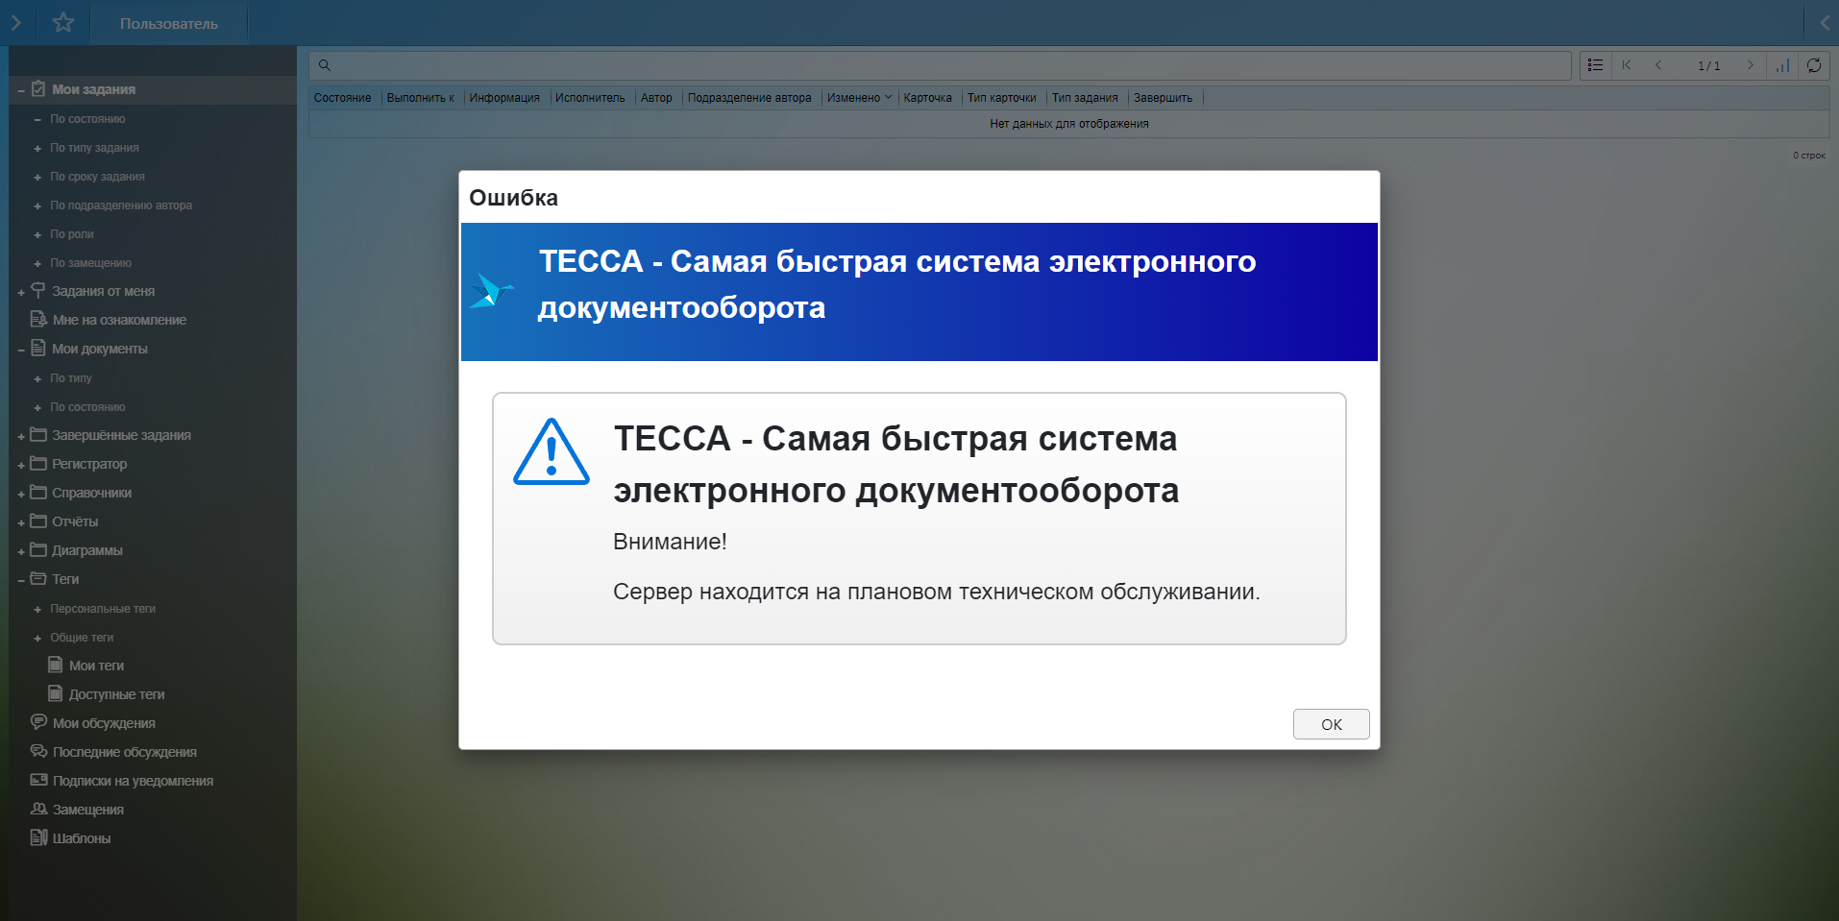Select По подразделению автора item

click(121, 206)
